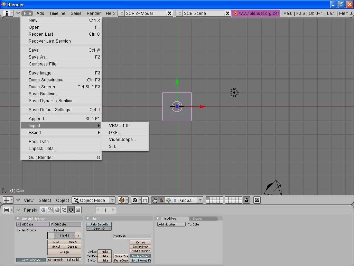Browse scenes with SCE selector arrows
The height and width of the screenshot is (266, 354).
point(180,14)
